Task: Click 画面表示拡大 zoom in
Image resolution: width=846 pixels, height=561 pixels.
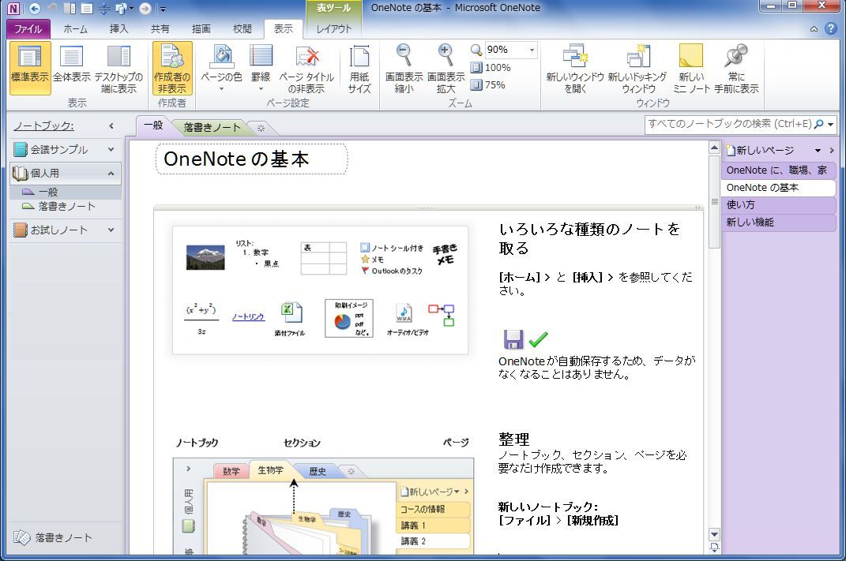Action: pyautogui.click(x=446, y=69)
